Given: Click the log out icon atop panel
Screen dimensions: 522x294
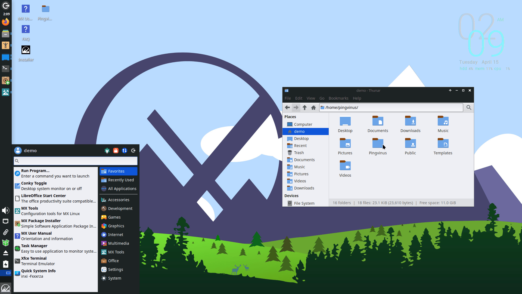Looking at the screenshot, I should pos(6,5).
